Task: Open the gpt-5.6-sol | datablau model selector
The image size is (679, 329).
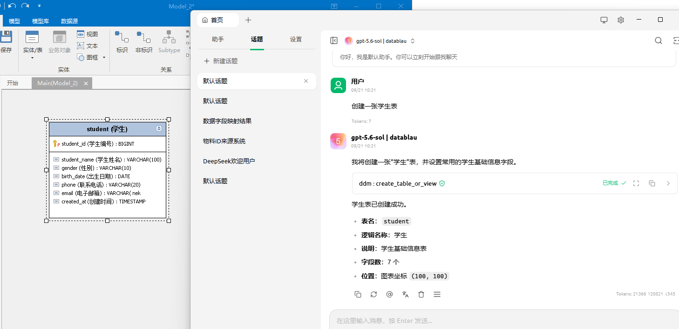Action: pos(380,41)
